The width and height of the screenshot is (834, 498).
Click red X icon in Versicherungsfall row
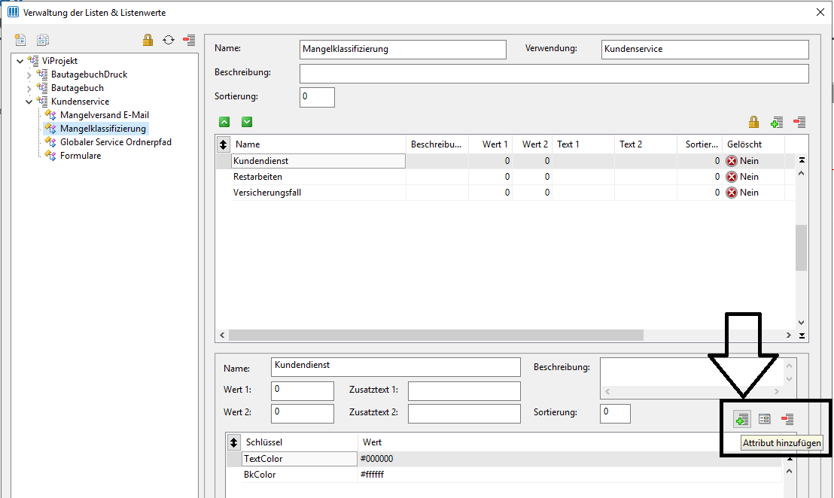pos(732,193)
